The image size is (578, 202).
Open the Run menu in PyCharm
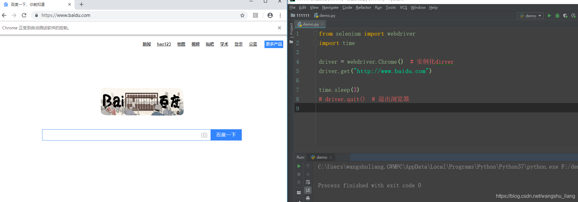378,7
